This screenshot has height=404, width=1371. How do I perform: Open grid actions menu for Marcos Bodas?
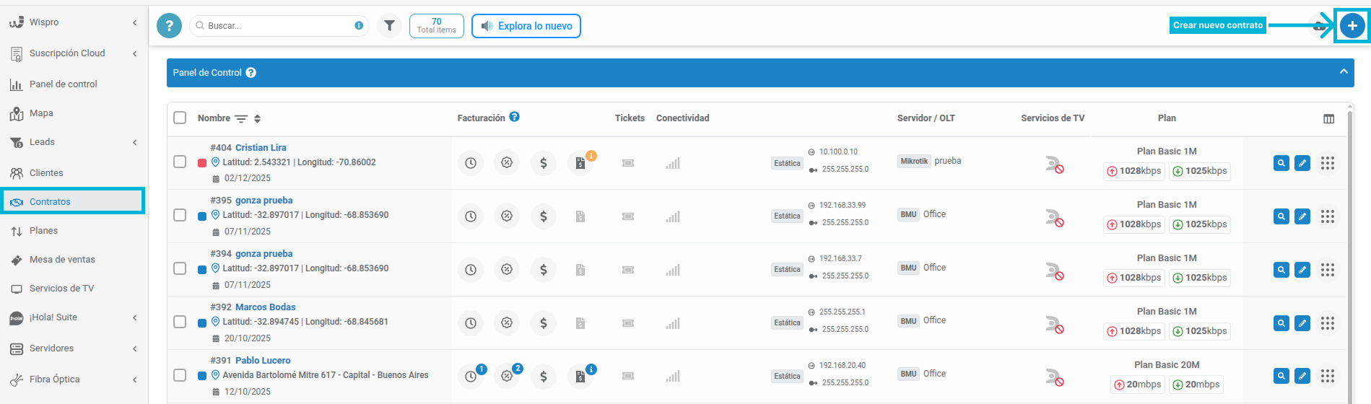pyautogui.click(x=1328, y=323)
